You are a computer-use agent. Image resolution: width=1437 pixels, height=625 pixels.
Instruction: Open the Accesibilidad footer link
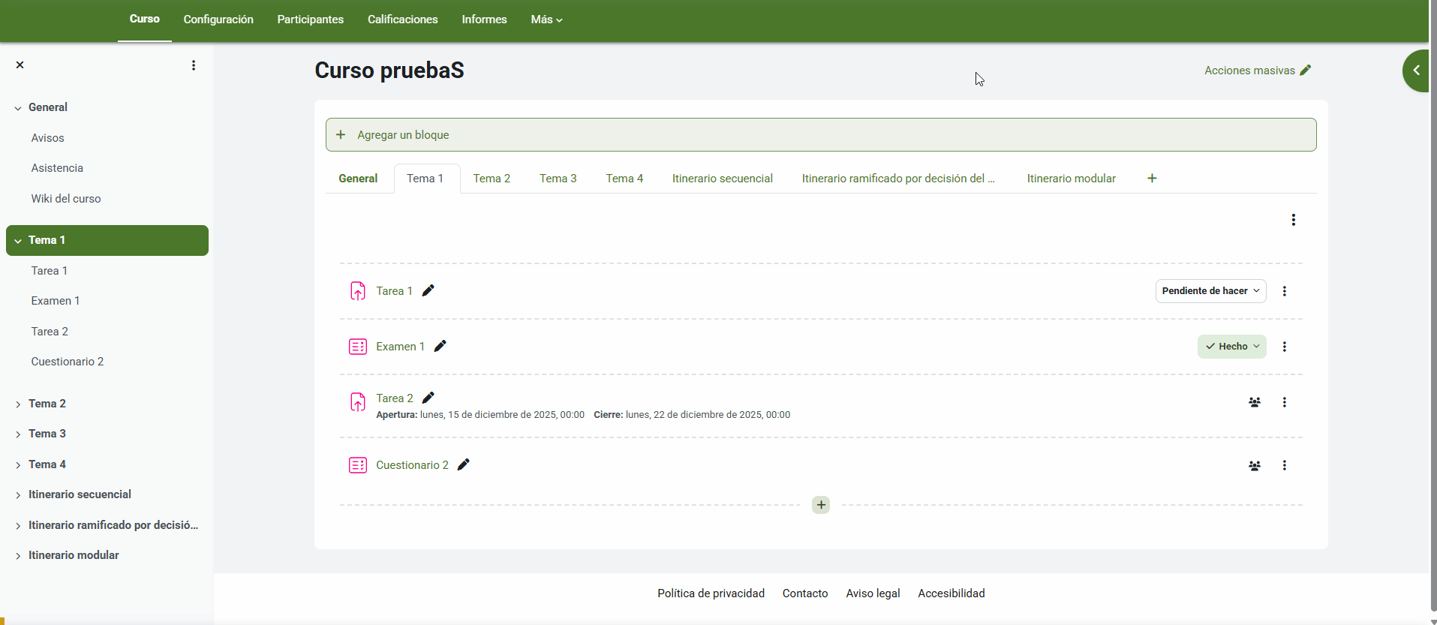(x=951, y=593)
